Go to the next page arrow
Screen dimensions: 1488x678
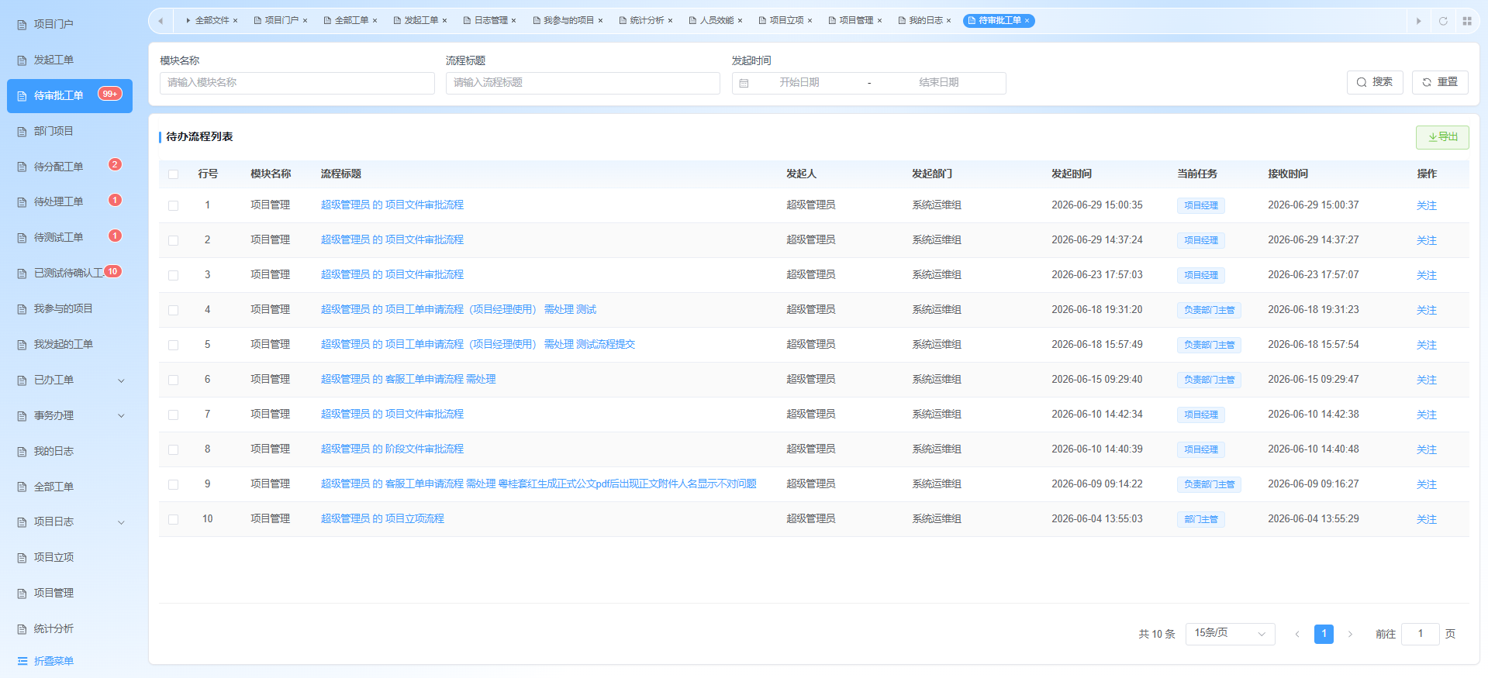pos(1350,634)
